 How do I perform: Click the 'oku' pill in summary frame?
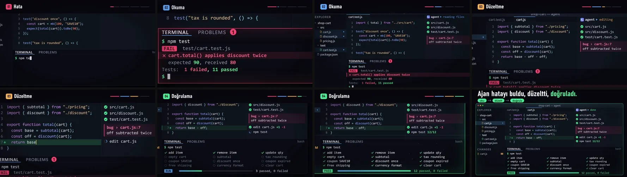482,100
